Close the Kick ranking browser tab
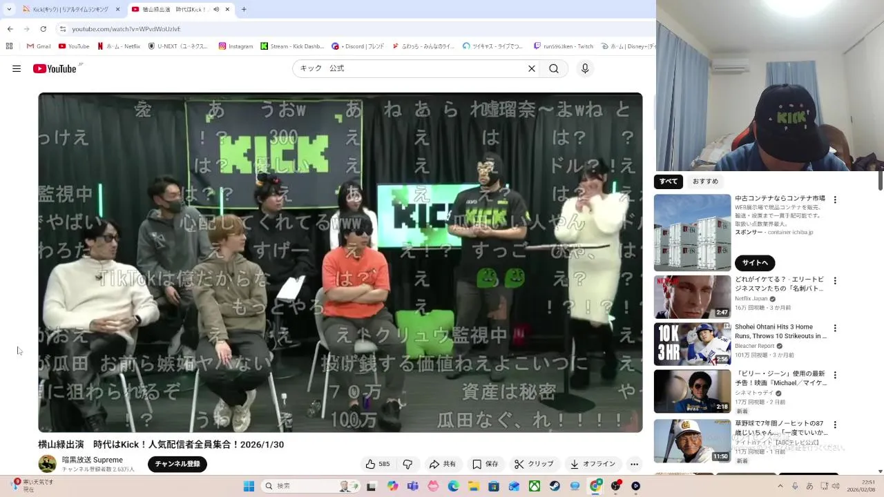 [x=117, y=10]
